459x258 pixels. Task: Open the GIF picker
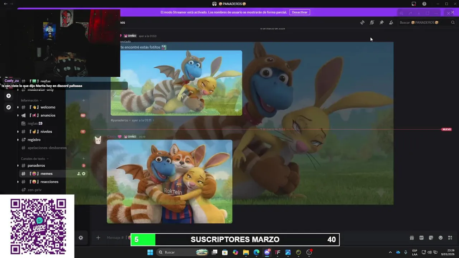pyautogui.click(x=421, y=238)
